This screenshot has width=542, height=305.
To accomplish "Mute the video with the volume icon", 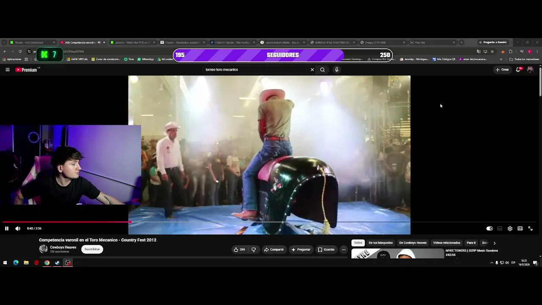I will coord(18,229).
